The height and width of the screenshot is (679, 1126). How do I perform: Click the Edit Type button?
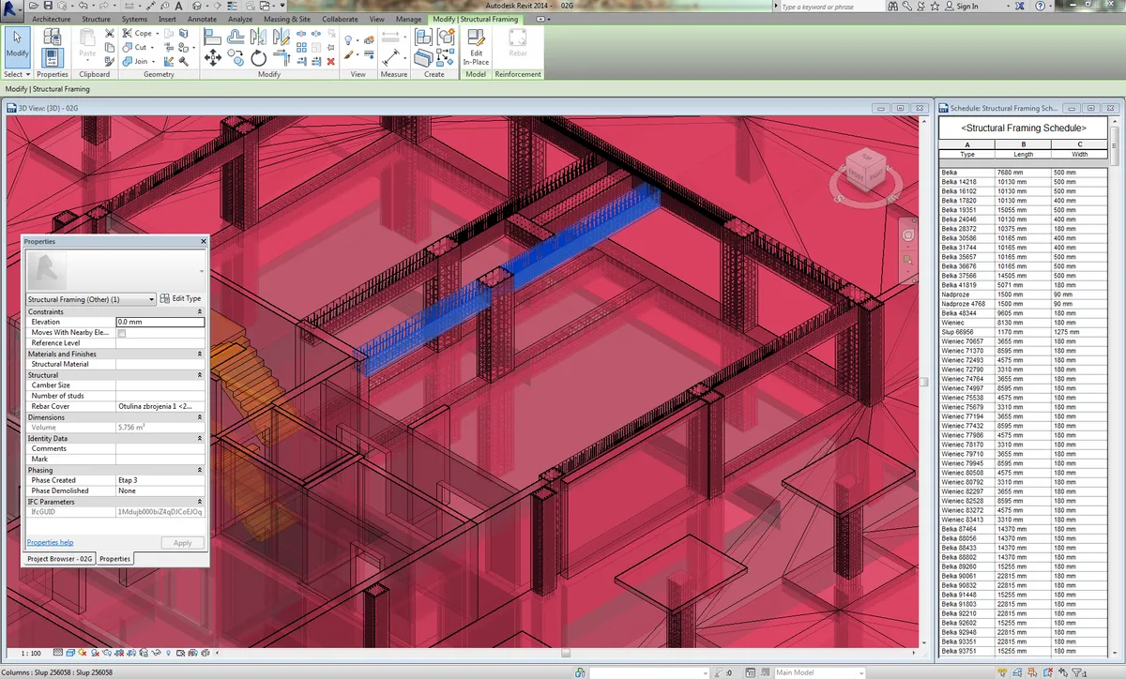184,298
